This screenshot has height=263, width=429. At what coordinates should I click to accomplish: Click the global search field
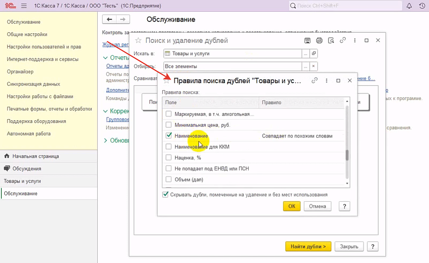click(346, 6)
